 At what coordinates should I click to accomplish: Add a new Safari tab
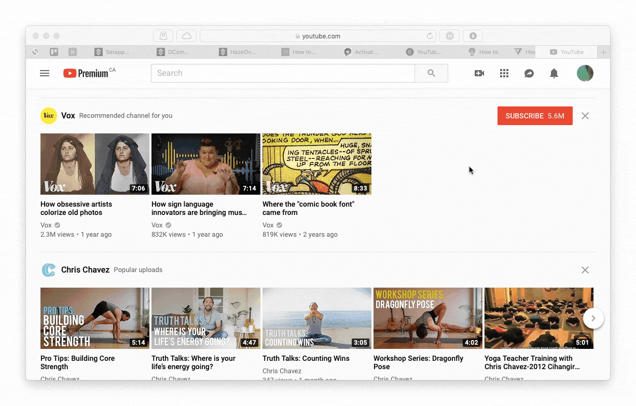tap(603, 52)
